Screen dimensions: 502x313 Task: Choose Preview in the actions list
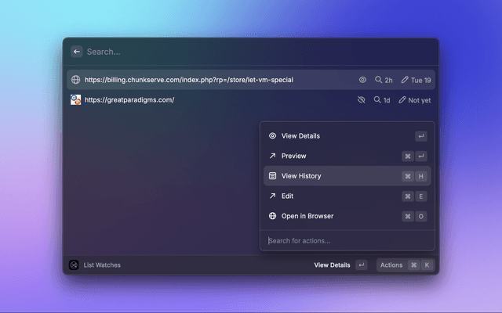click(x=293, y=156)
